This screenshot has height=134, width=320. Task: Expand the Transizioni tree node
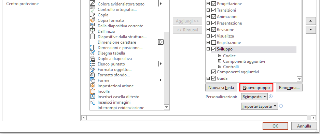pos(208,10)
